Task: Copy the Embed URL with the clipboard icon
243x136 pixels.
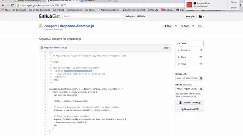Action: click(x=201, y=78)
